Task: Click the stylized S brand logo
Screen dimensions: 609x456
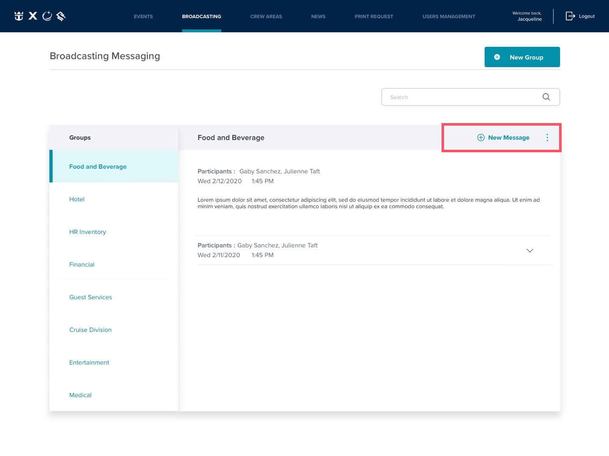Action: (x=61, y=16)
